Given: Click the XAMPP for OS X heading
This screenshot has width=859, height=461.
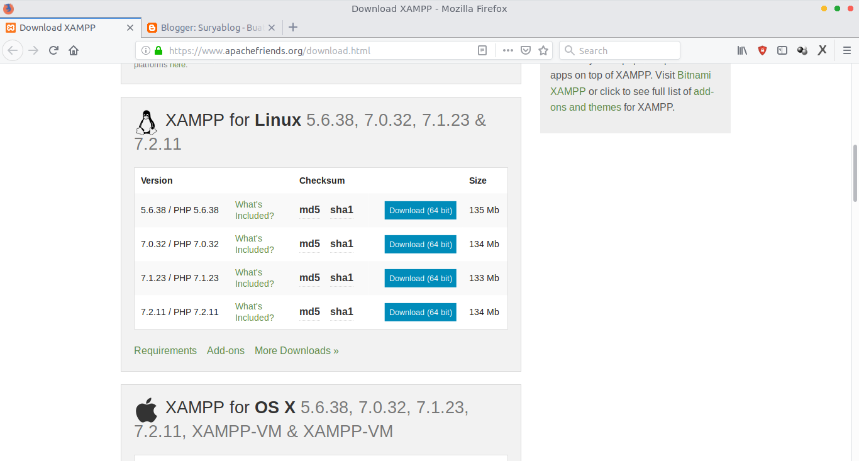Looking at the screenshot, I should click(301, 419).
